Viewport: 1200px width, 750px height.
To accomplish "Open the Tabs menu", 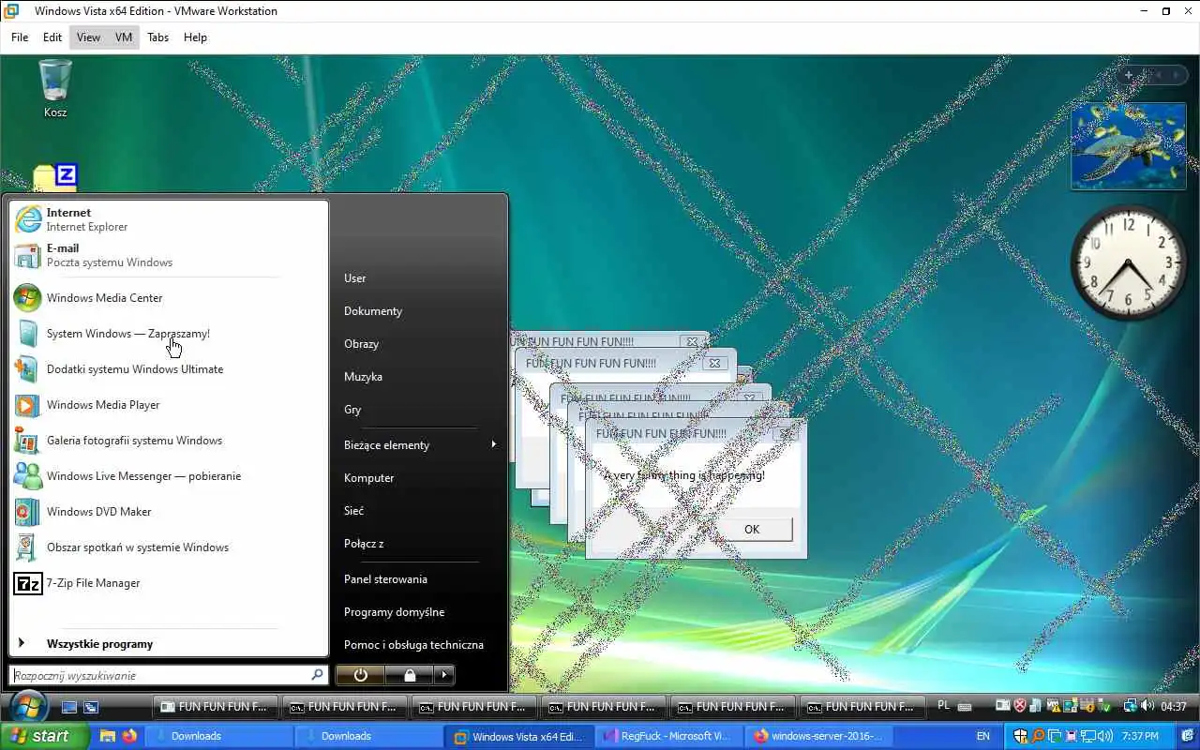I will 157,37.
